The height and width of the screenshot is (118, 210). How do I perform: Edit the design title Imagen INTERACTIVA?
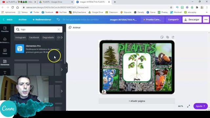[x=123, y=20]
